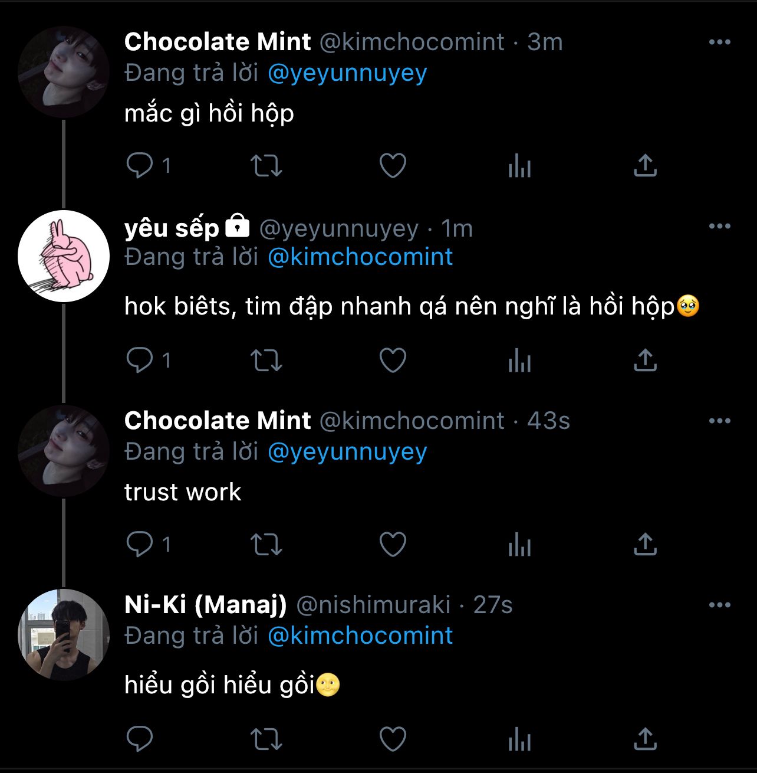Screen dimensions: 757x773
Task: Like Ni-Ki's "hiểu gồi hiểu gồi" reply
Action: [393, 739]
